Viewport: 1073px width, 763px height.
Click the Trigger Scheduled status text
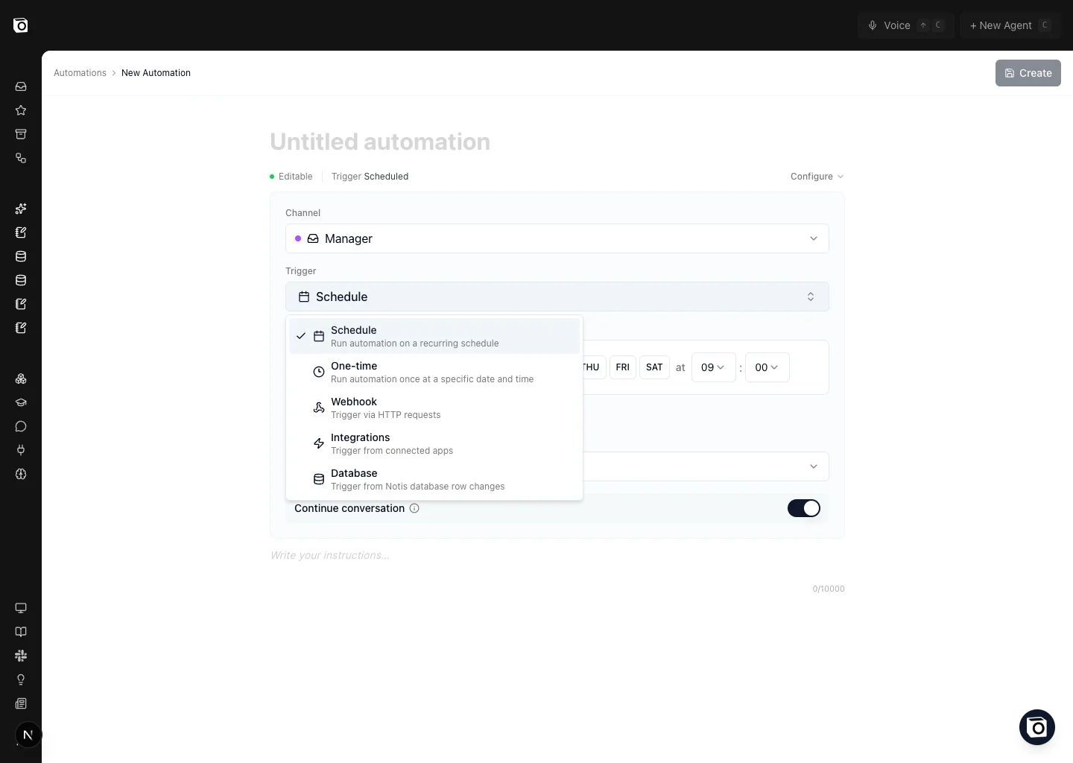pos(370,177)
